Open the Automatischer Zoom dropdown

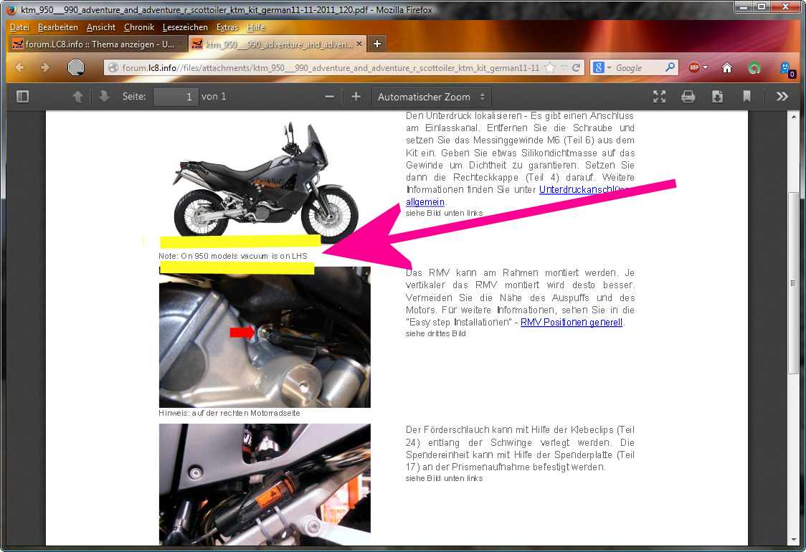[431, 97]
